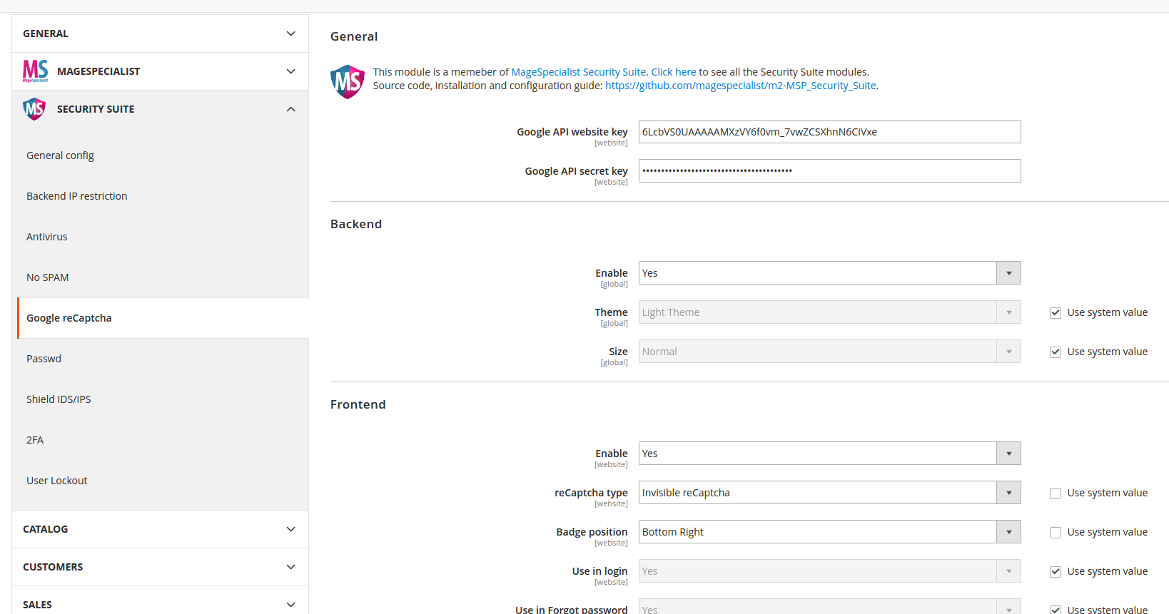
Task: Expand the CUSTOMERS sidebar section
Action: click(x=160, y=567)
